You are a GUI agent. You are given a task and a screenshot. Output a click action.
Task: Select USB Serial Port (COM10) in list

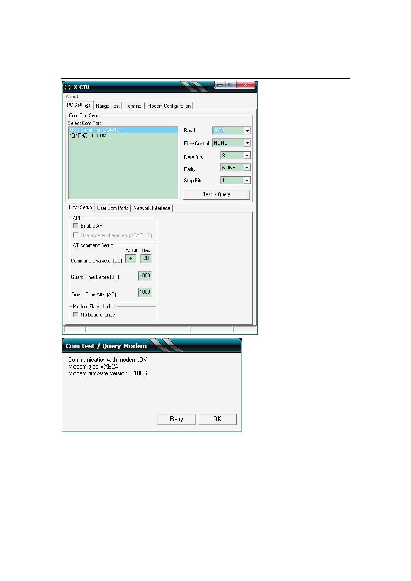tap(123, 130)
